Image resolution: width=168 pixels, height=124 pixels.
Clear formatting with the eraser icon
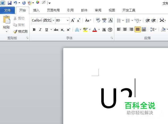pyautogui.click(x=98, y=20)
